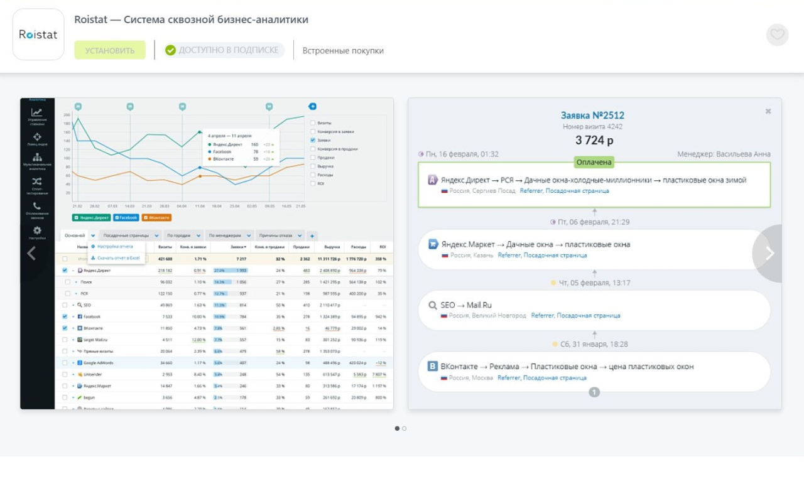Toggle the ROI chart metric checkbox
804x491 pixels.
click(312, 184)
